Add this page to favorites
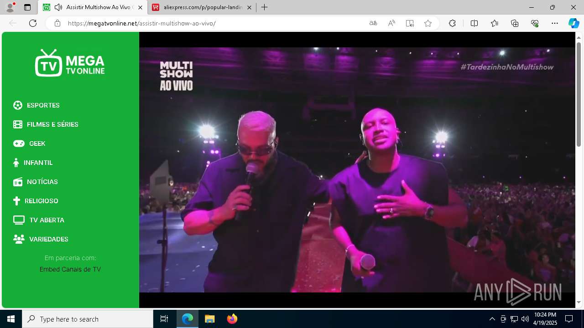This screenshot has width=584, height=328. coord(428,23)
